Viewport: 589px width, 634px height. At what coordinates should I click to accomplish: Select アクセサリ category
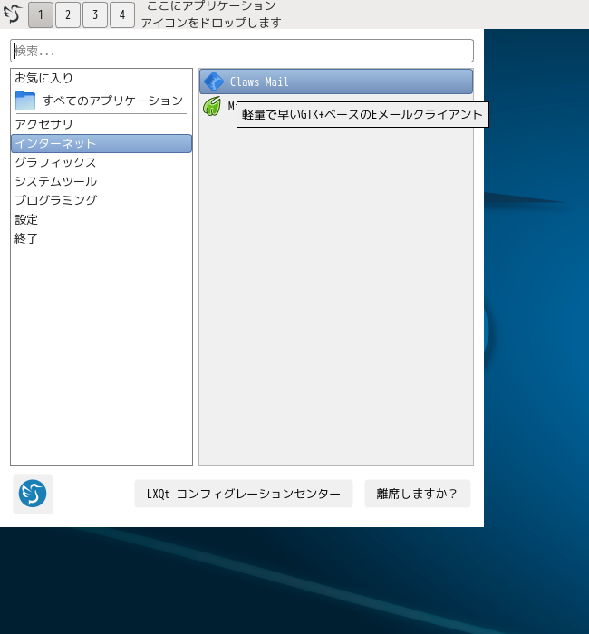(x=101, y=124)
